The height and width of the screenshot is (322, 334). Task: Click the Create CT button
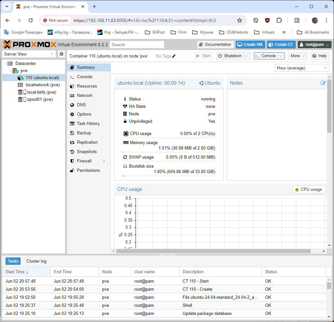(x=281, y=45)
